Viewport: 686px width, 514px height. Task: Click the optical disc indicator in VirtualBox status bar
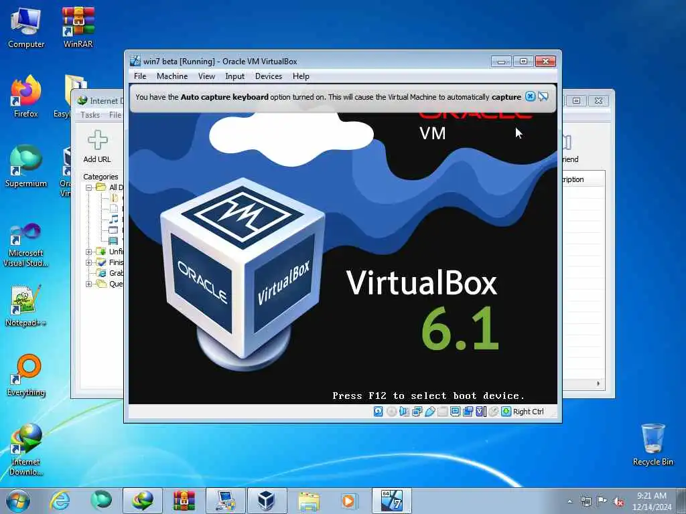(x=391, y=412)
